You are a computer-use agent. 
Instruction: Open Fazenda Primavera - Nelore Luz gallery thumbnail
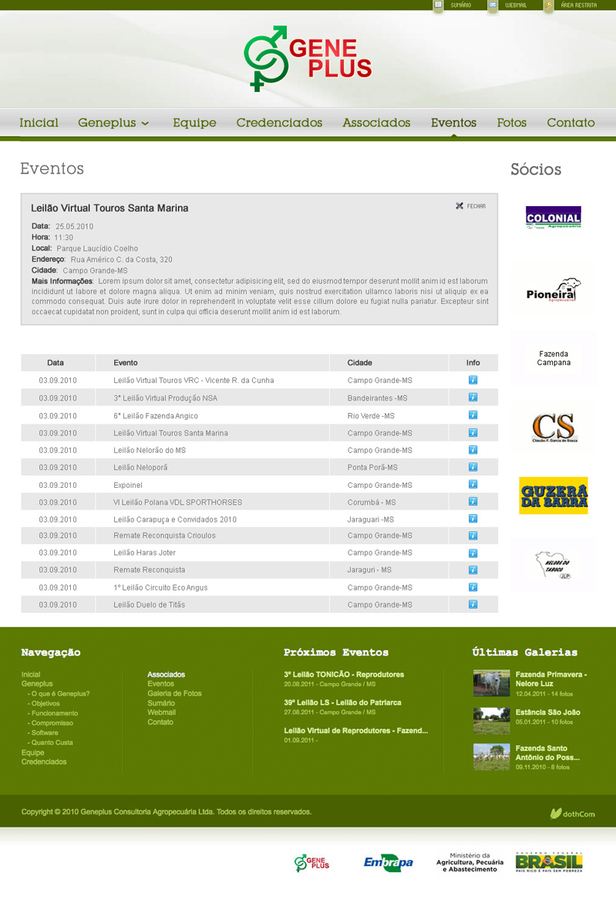pyautogui.click(x=492, y=683)
